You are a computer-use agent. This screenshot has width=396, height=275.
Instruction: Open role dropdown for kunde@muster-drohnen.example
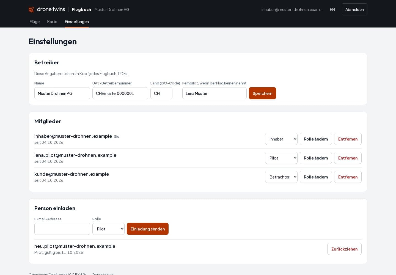(281, 177)
